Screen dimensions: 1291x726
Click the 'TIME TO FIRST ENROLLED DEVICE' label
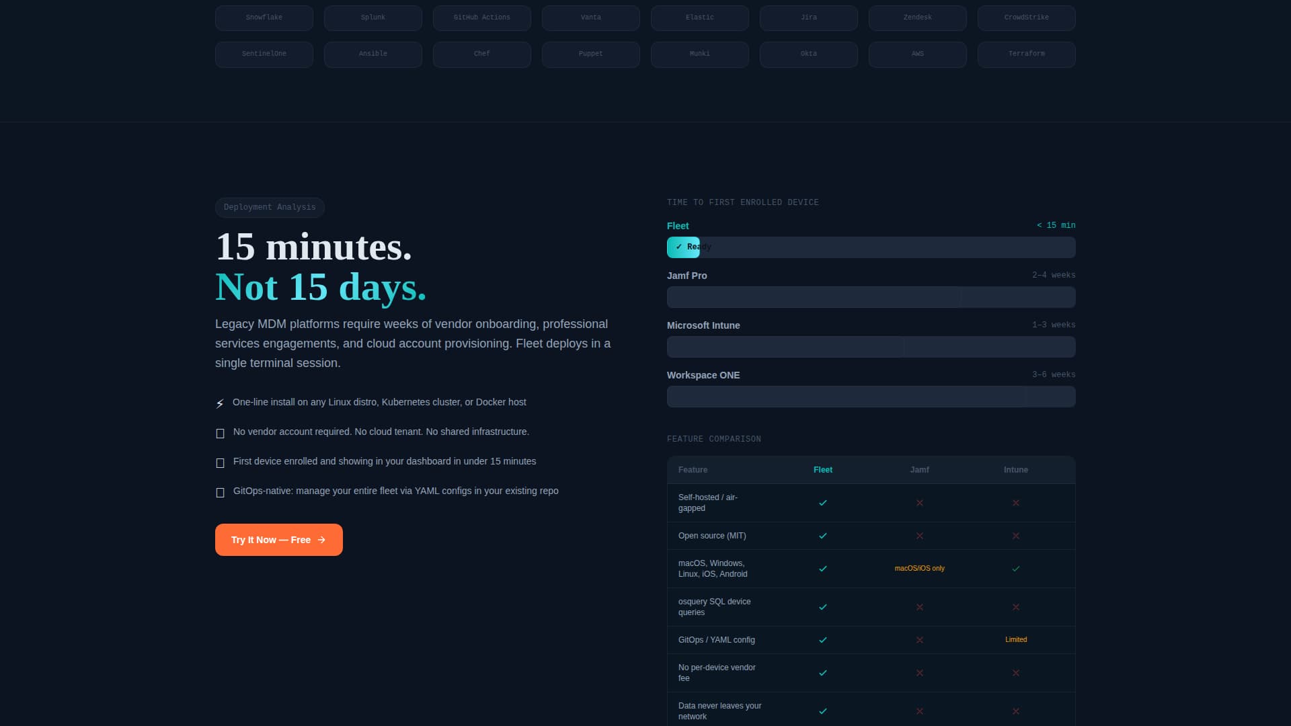[743, 202]
